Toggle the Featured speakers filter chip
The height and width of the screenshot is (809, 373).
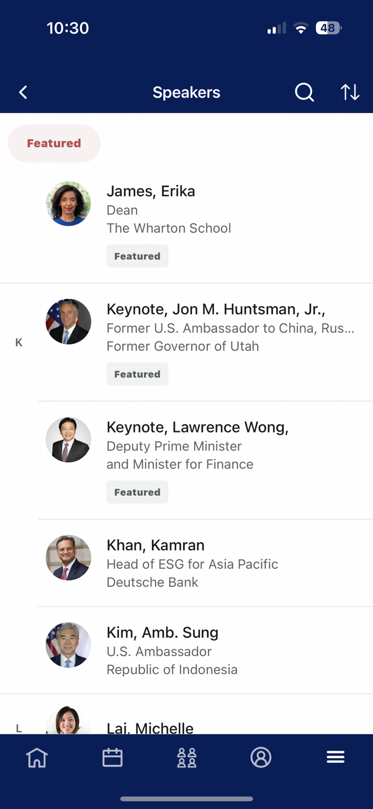click(x=54, y=143)
